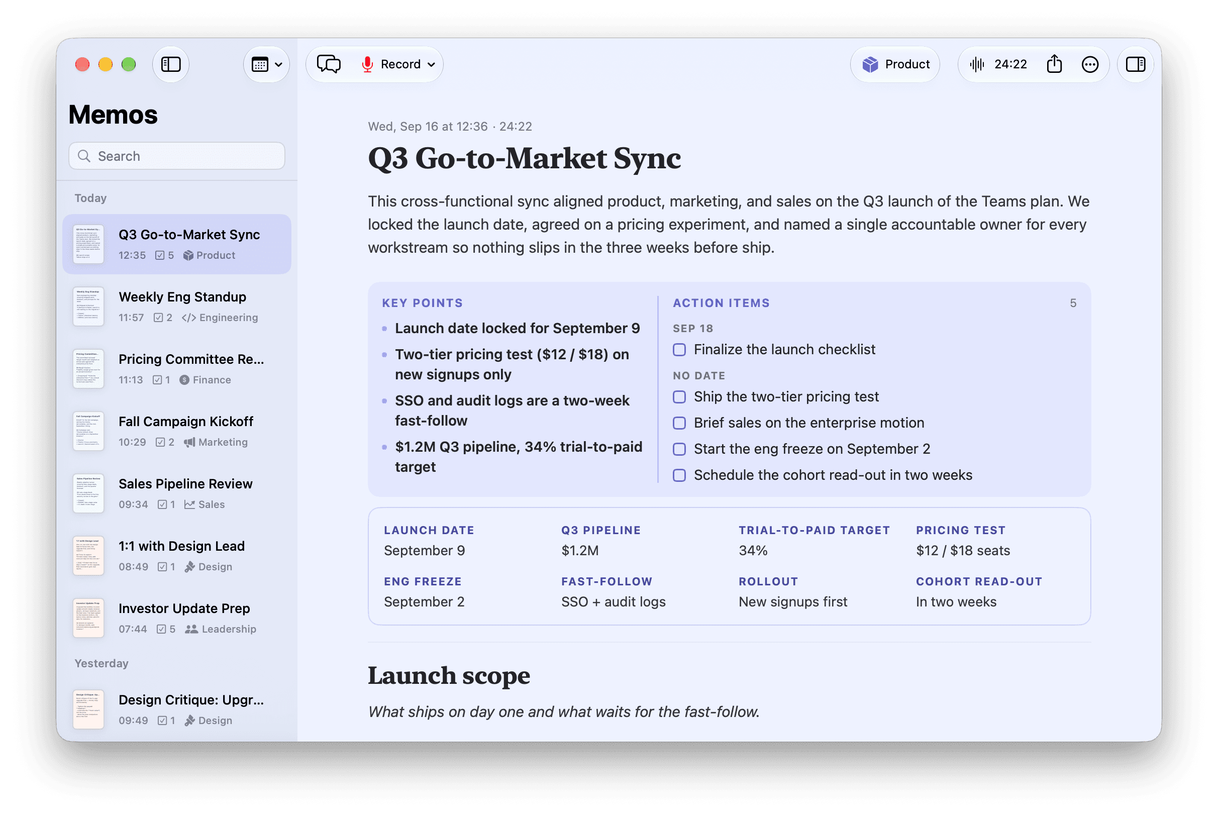Click the Engineering code tag icon
The height and width of the screenshot is (816, 1218).
[189, 318]
